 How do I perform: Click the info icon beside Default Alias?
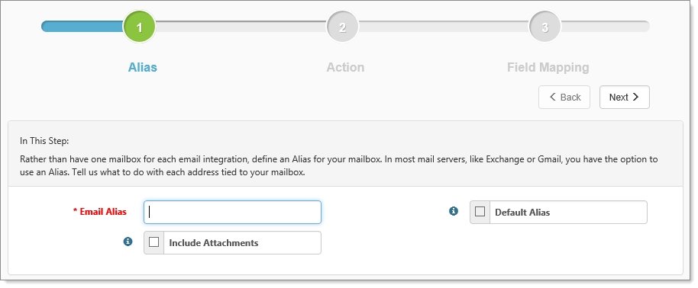pyautogui.click(x=454, y=211)
